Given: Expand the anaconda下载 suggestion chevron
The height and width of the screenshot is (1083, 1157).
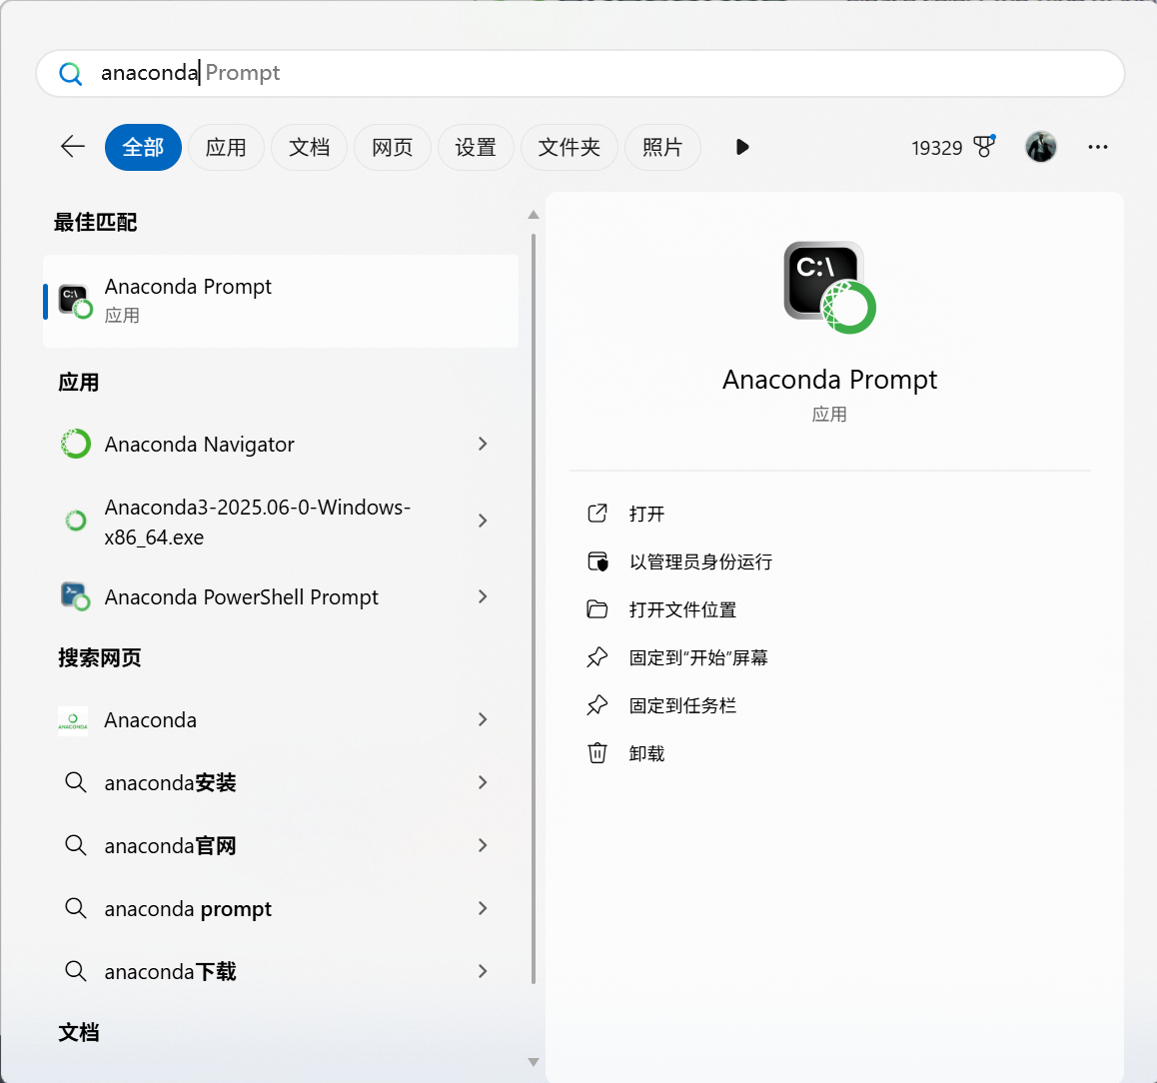Looking at the screenshot, I should 483,971.
